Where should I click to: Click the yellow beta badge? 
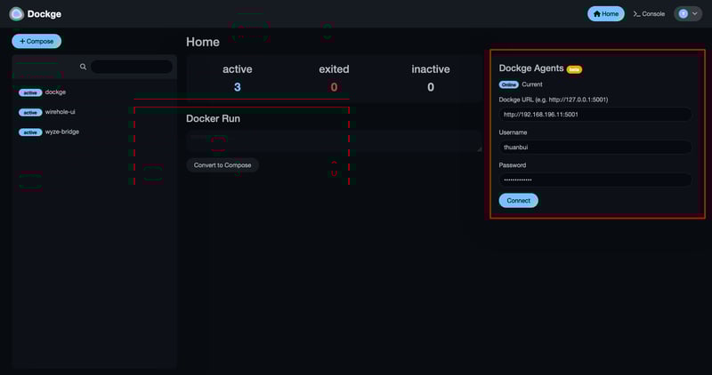click(574, 69)
